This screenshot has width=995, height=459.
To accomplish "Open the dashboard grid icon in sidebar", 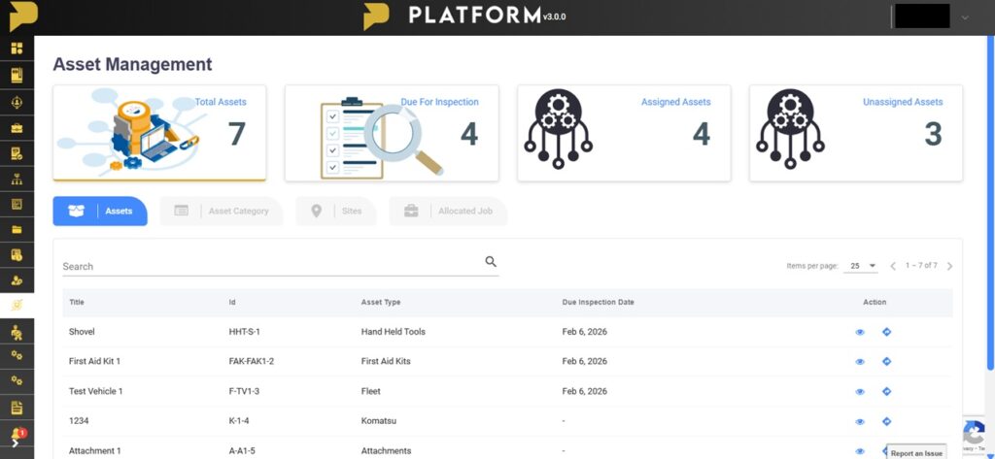I will [x=17, y=49].
